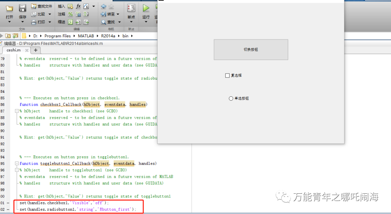Click bin in the path bar
Image resolution: width=391 pixels, height=214 pixels.
125,36
